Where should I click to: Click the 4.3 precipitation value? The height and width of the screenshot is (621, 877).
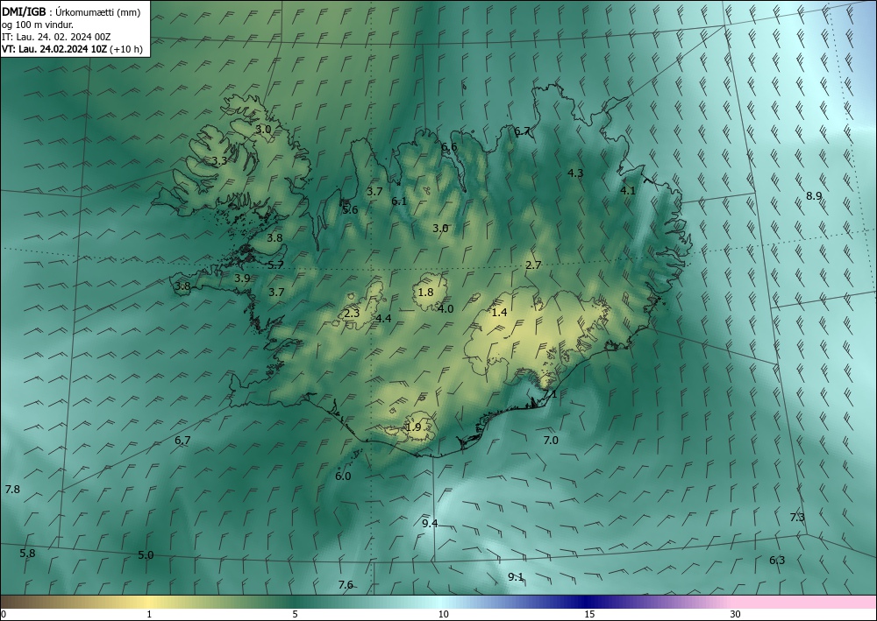pyautogui.click(x=575, y=173)
